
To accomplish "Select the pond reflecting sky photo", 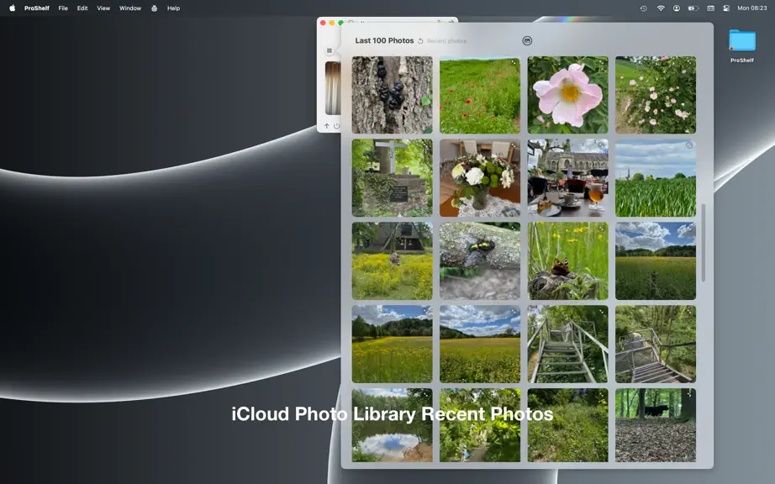I will point(392,425).
